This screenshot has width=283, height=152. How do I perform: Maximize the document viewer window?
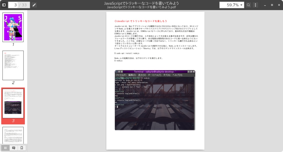[272, 5]
